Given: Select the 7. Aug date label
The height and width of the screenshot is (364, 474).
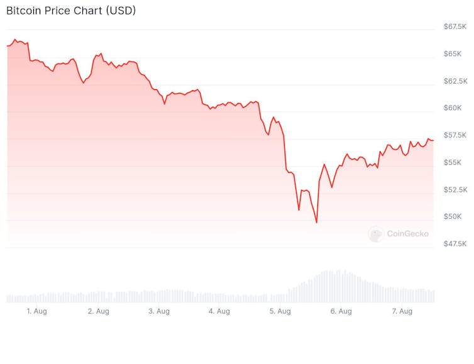Looking at the screenshot, I should click(402, 311).
